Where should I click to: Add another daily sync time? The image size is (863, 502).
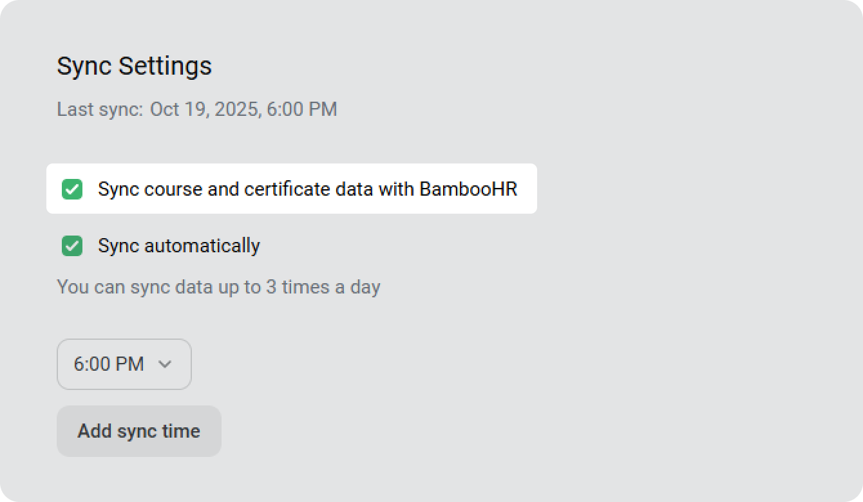point(139,431)
